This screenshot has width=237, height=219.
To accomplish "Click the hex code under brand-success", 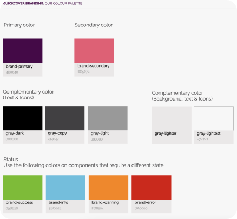I will tap(12, 208).
